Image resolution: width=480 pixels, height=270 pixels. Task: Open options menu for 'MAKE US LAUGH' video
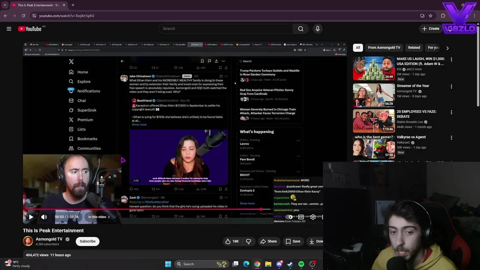pyautogui.click(x=451, y=60)
